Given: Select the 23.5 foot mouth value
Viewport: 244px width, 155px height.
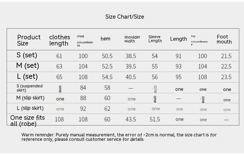Looking at the screenshot, I should (x=226, y=77).
